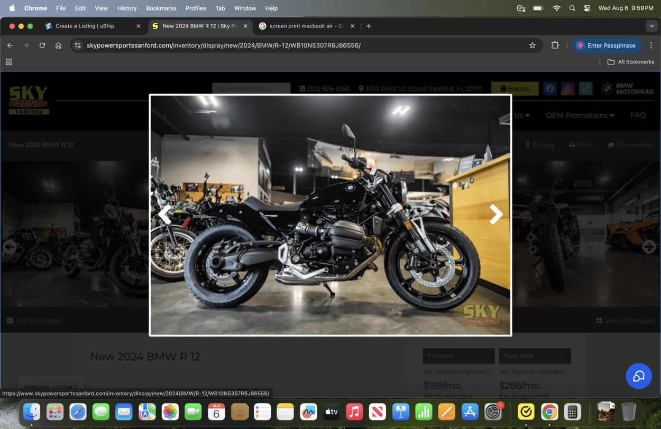
Task: Open System Settings in the Dock
Action: (493, 412)
